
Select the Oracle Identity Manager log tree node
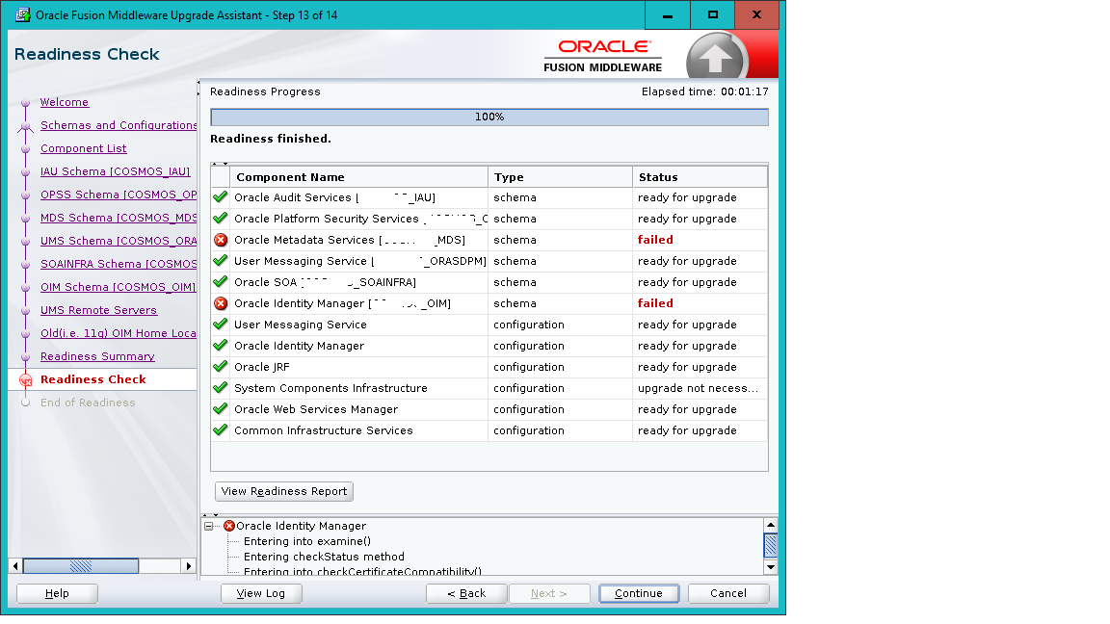point(301,526)
